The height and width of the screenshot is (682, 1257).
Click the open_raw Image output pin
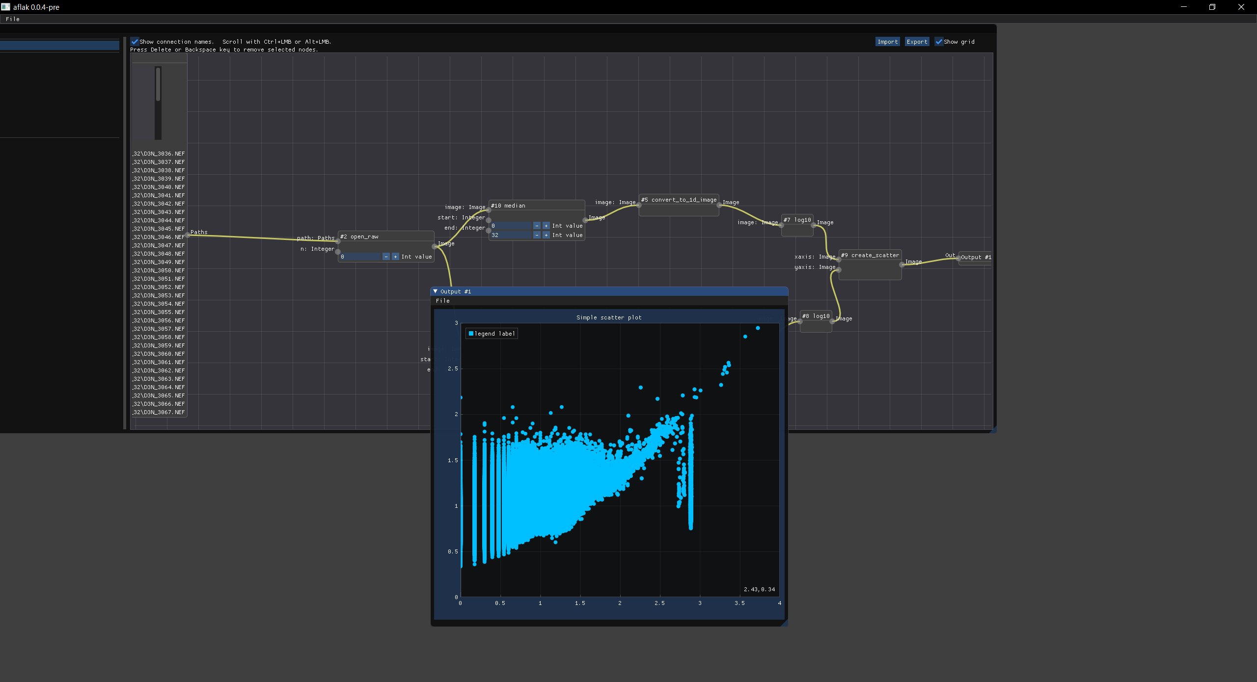(435, 246)
